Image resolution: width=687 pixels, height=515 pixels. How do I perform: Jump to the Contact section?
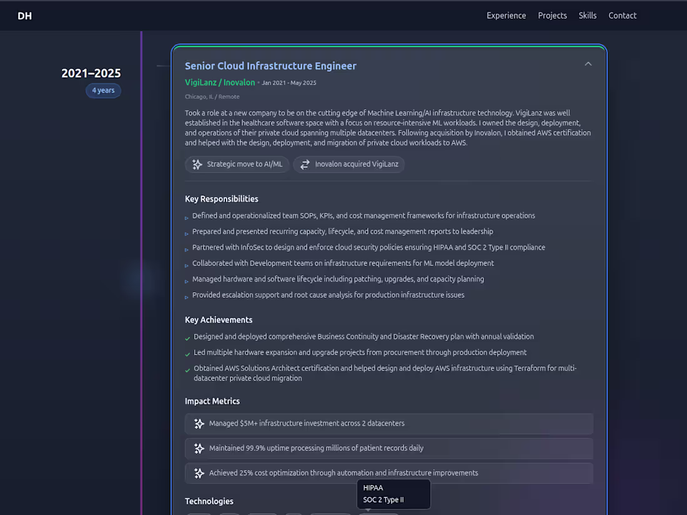click(622, 16)
